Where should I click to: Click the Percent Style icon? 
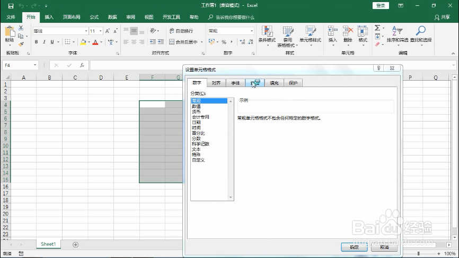click(x=224, y=42)
